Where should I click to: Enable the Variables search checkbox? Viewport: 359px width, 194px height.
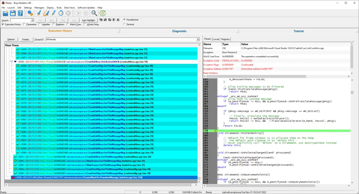(39, 24)
